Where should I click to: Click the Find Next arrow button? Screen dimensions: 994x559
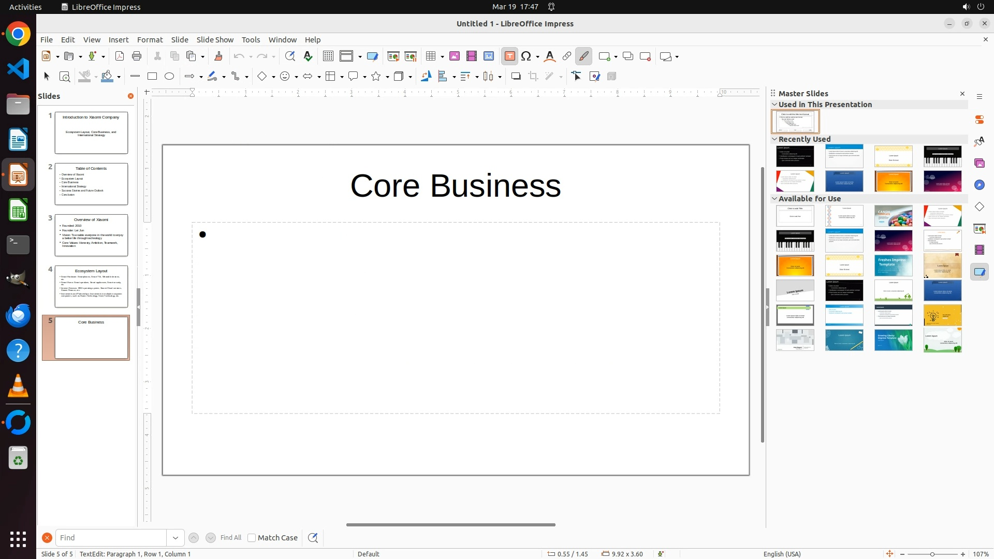(x=211, y=538)
